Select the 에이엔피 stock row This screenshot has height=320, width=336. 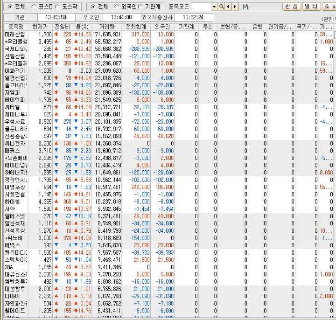tap(168, 100)
